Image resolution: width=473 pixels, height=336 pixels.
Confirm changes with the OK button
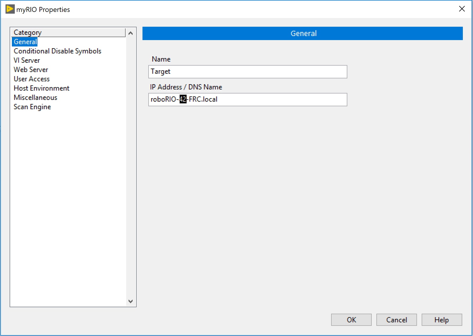click(x=351, y=320)
